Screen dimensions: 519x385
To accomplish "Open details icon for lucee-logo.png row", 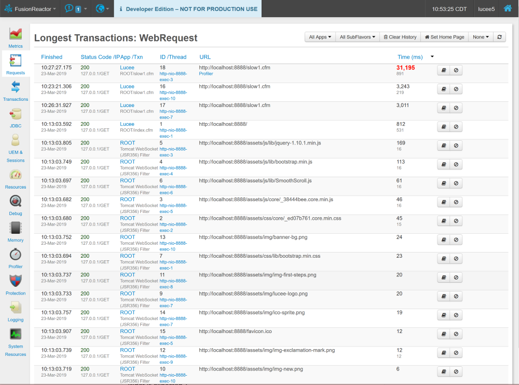I will pos(444,297).
